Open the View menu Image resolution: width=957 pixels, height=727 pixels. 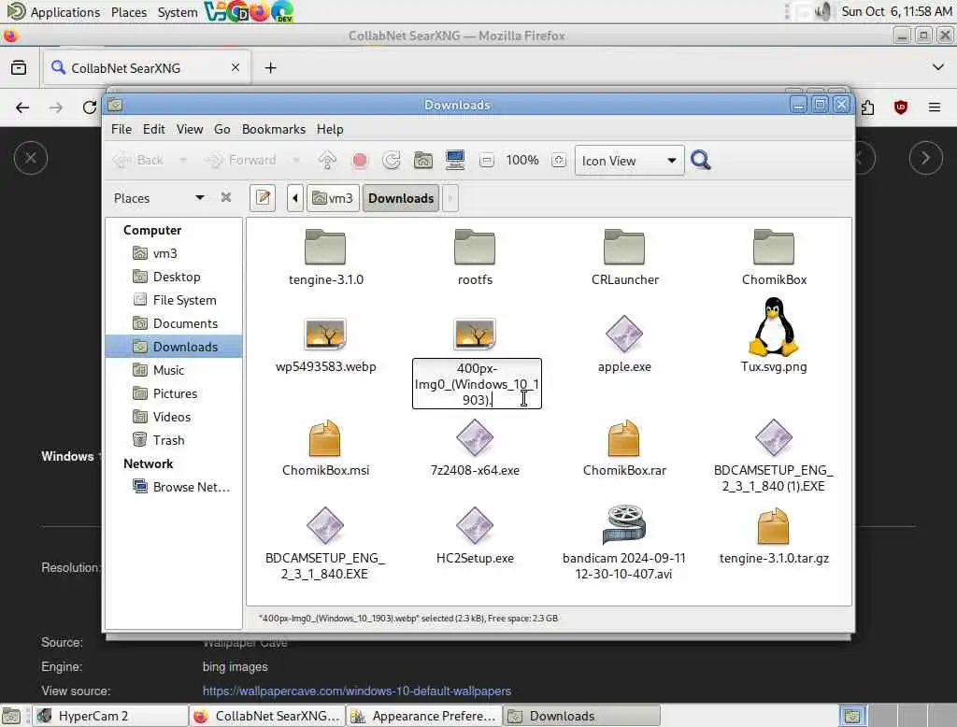pyautogui.click(x=190, y=129)
